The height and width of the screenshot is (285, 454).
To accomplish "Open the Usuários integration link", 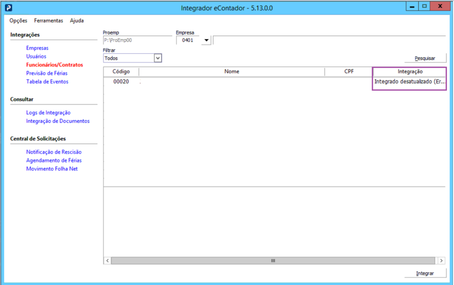I will click(36, 56).
